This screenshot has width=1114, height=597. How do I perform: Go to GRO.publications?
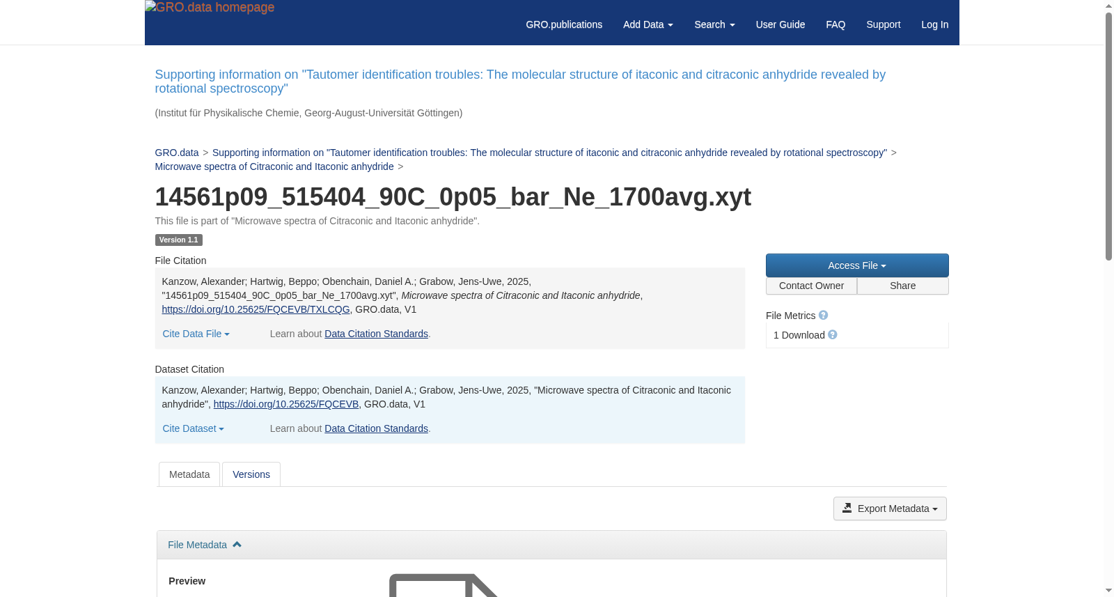[564, 24]
